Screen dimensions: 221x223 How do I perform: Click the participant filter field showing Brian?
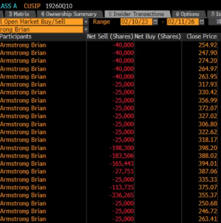(x=41, y=29)
